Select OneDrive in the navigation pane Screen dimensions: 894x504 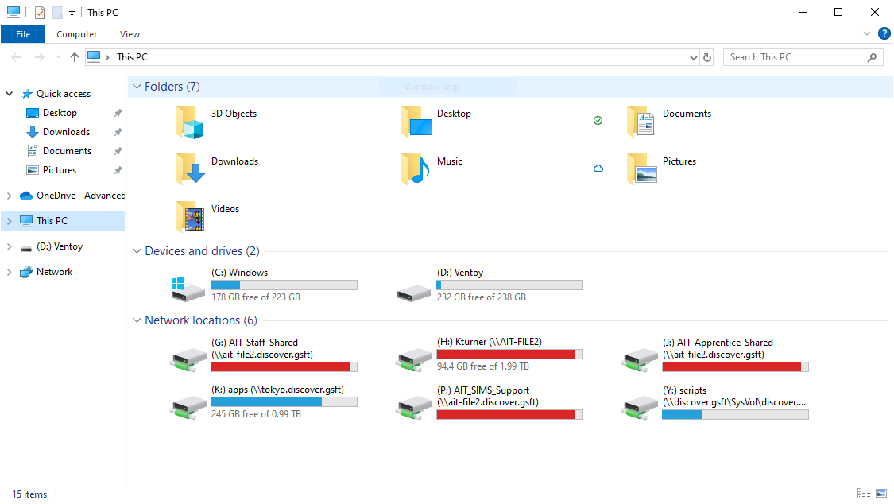pyautogui.click(x=80, y=196)
